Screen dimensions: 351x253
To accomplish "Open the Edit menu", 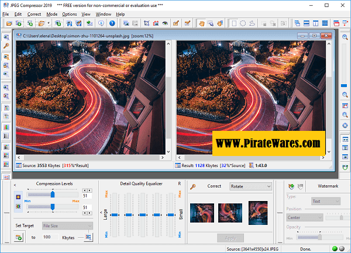I will (18, 14).
